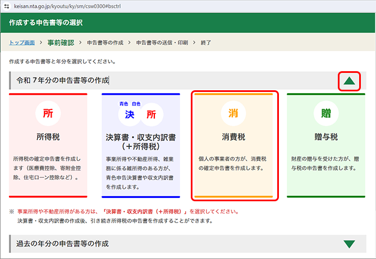Viewport: 376px width, 259px height.
Task: Click the 終了 breadcrumb step
Action: click(x=206, y=43)
